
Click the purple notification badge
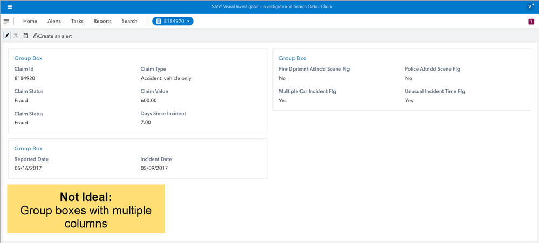click(531, 22)
